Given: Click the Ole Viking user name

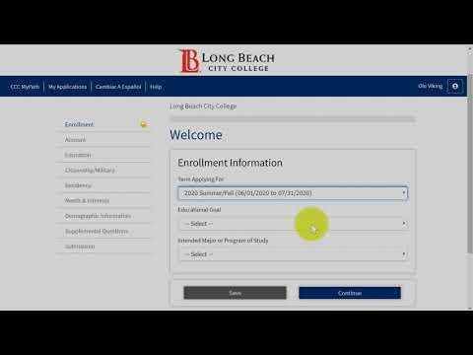Looking at the screenshot, I should click(431, 86).
